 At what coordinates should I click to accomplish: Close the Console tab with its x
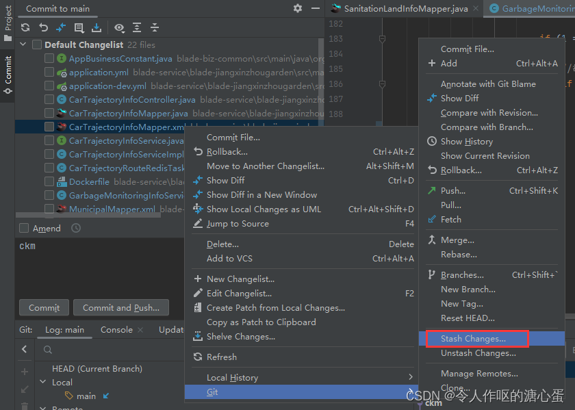point(140,330)
